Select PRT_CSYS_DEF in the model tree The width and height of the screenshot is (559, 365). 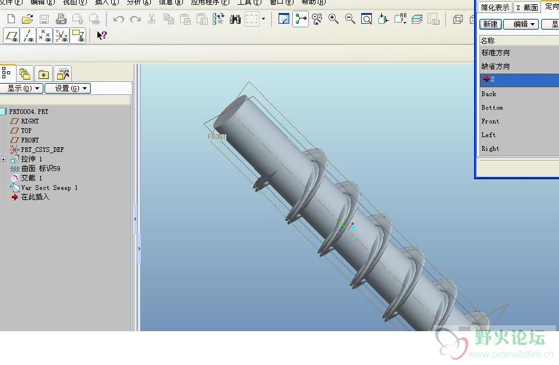(42, 150)
